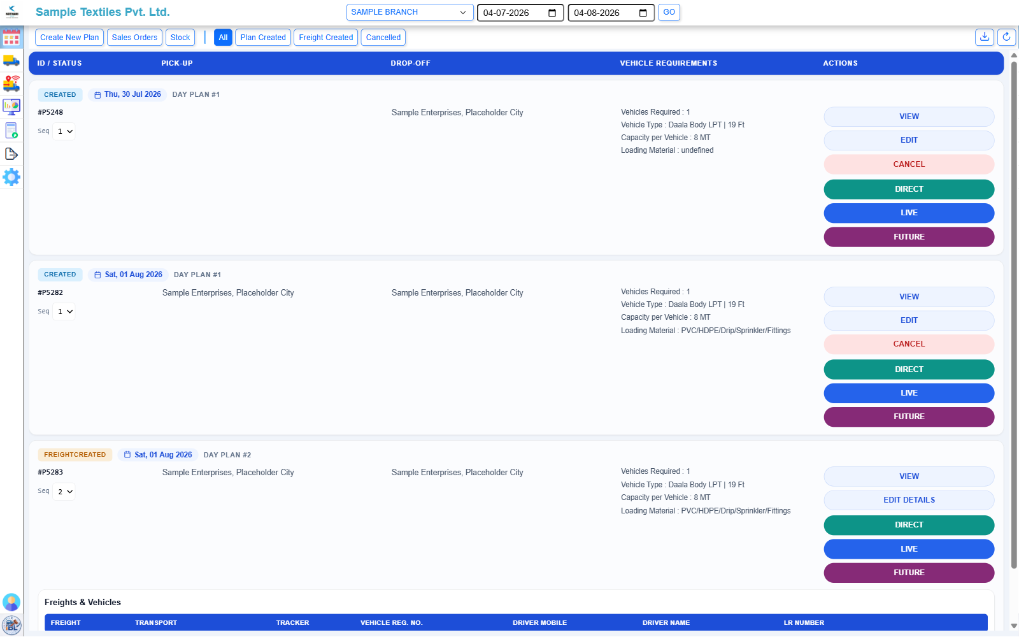Screen dimensions: 1019x637
Task: Click the refresh icon button
Action: pos(1006,37)
